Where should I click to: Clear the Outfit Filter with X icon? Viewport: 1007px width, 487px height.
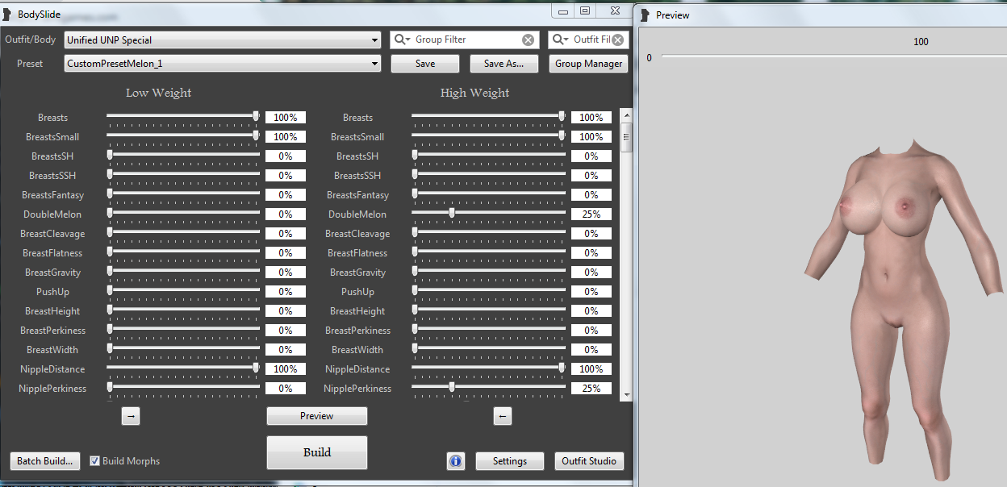617,40
